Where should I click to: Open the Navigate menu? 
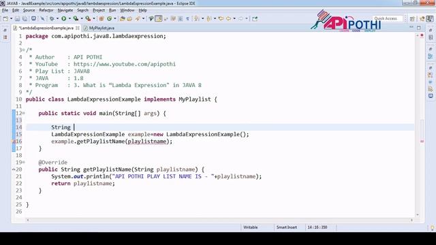tap(65, 10)
